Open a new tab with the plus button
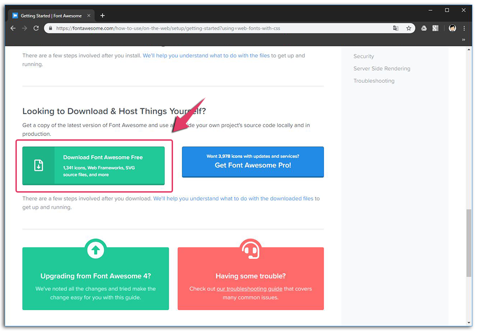477x331 pixels. tap(102, 15)
